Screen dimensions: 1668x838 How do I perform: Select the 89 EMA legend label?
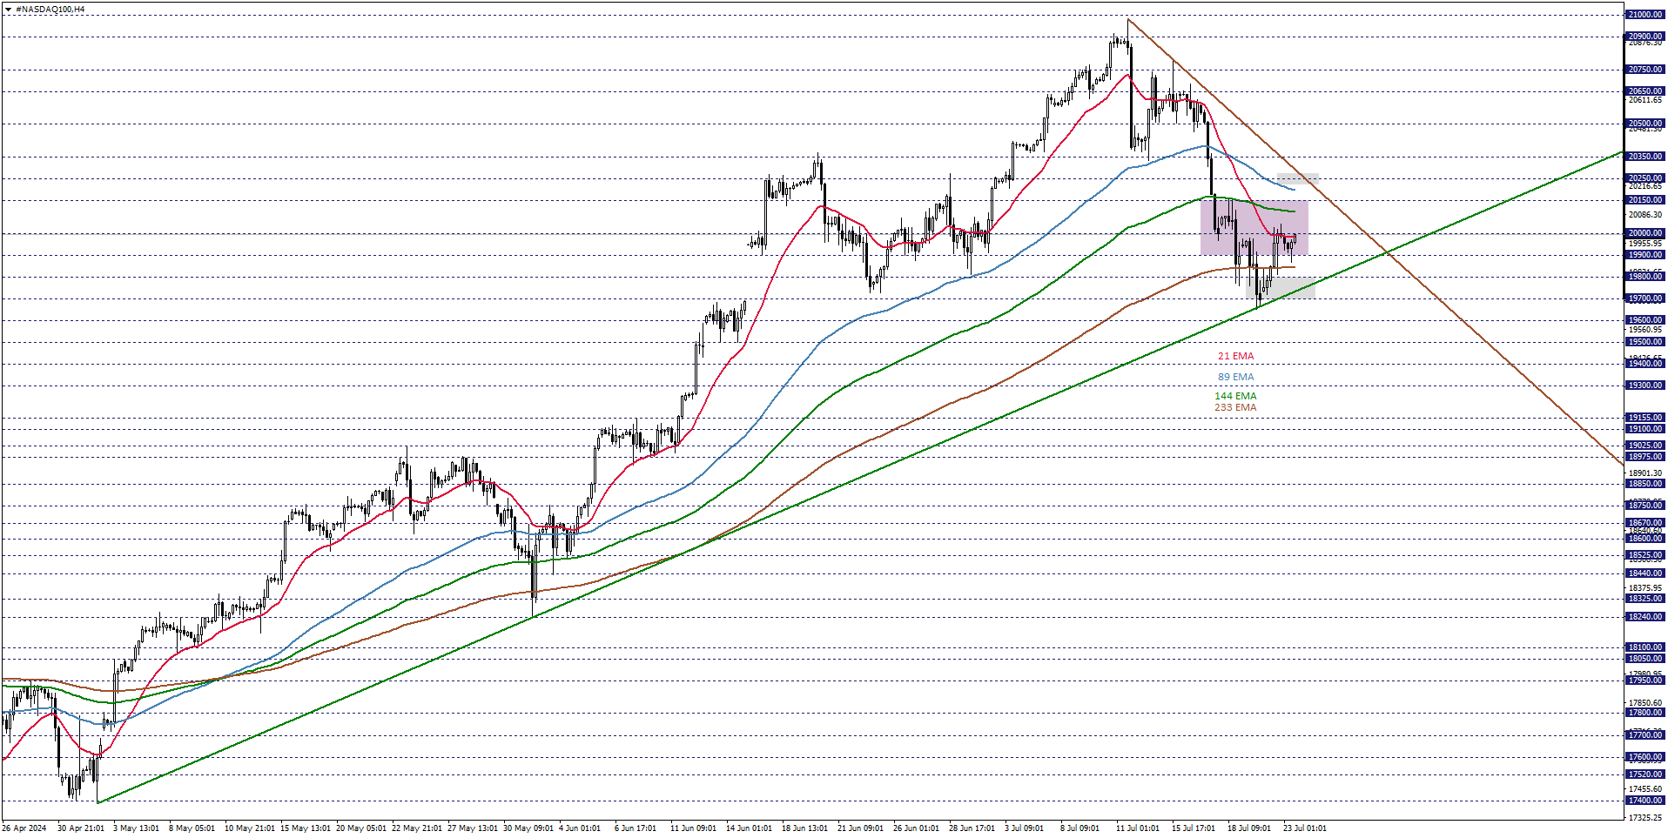tap(1235, 378)
